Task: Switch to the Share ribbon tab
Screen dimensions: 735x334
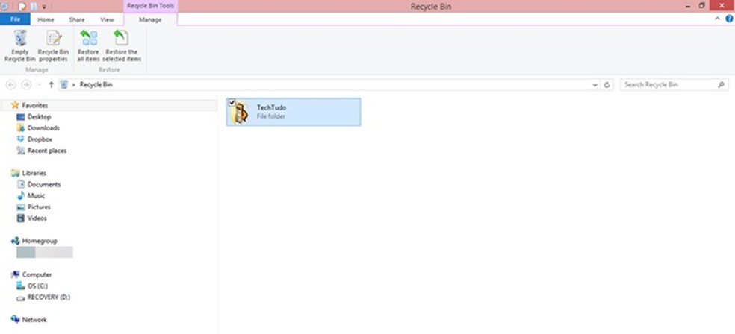Action: coord(77,19)
